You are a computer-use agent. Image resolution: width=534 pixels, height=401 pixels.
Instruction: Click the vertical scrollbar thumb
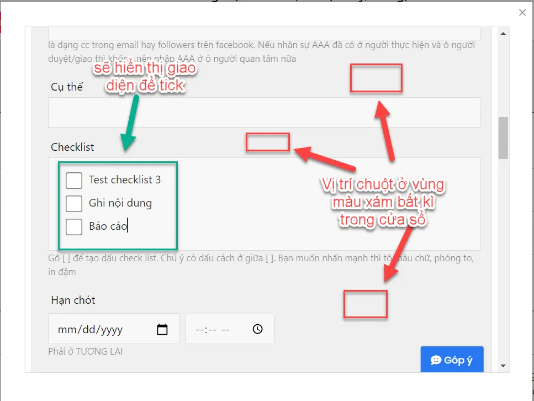click(503, 138)
